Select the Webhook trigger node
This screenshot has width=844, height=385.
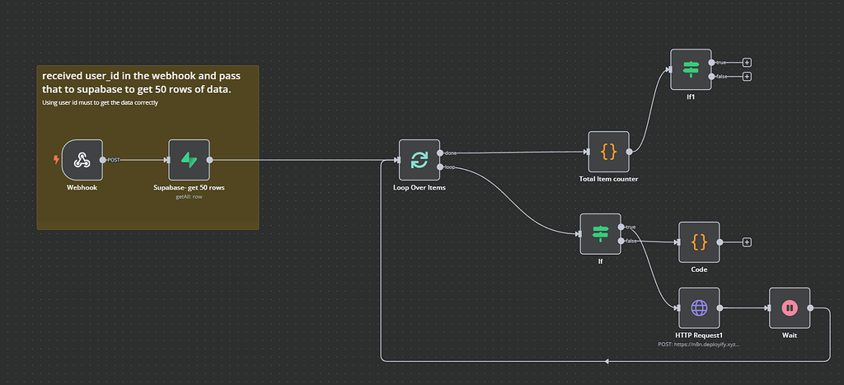click(x=82, y=160)
